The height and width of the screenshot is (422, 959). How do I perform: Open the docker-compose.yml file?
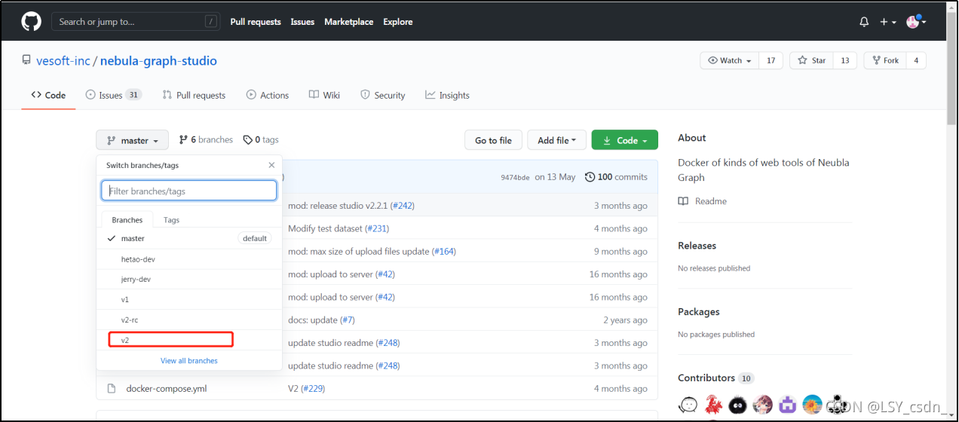pyautogui.click(x=167, y=389)
